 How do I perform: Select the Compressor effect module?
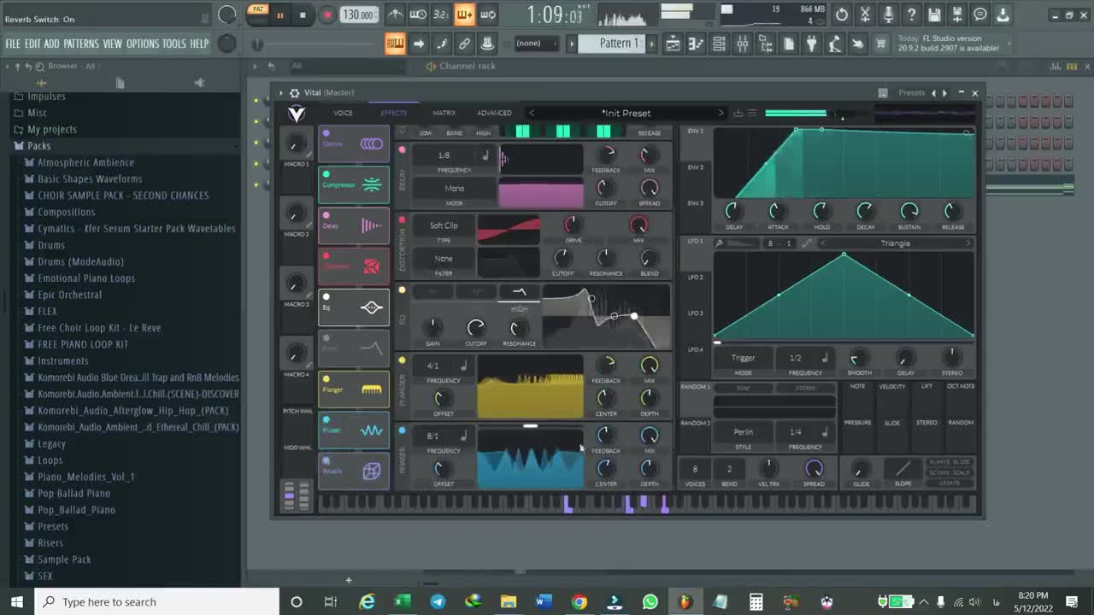354,184
